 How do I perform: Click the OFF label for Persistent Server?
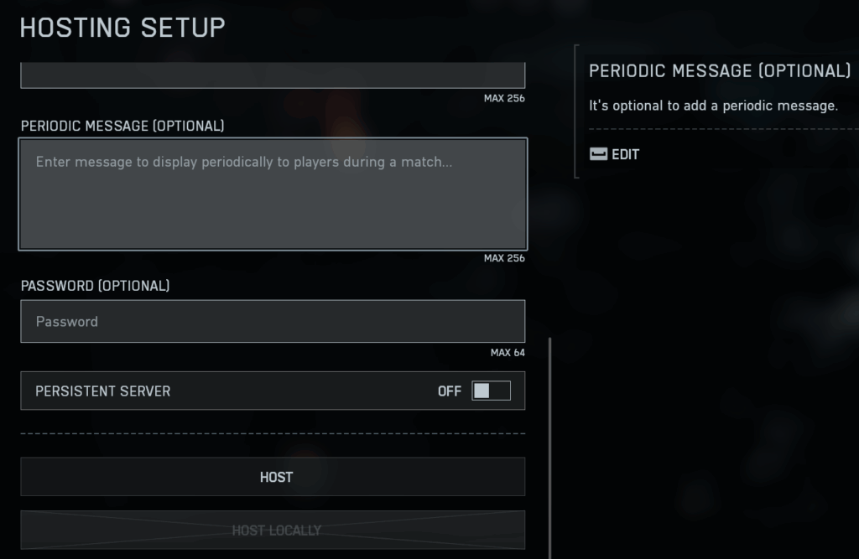[x=450, y=391]
